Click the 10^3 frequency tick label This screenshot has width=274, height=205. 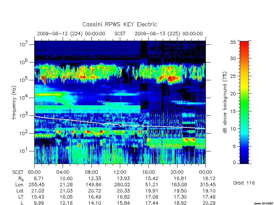[x=24, y=115]
